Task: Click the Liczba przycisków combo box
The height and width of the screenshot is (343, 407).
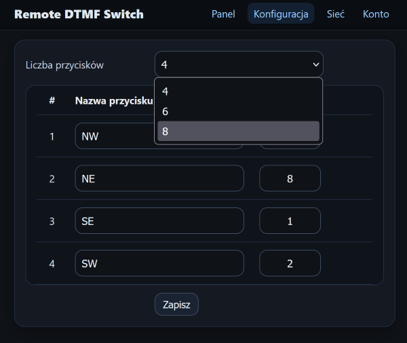Action: click(231, 64)
